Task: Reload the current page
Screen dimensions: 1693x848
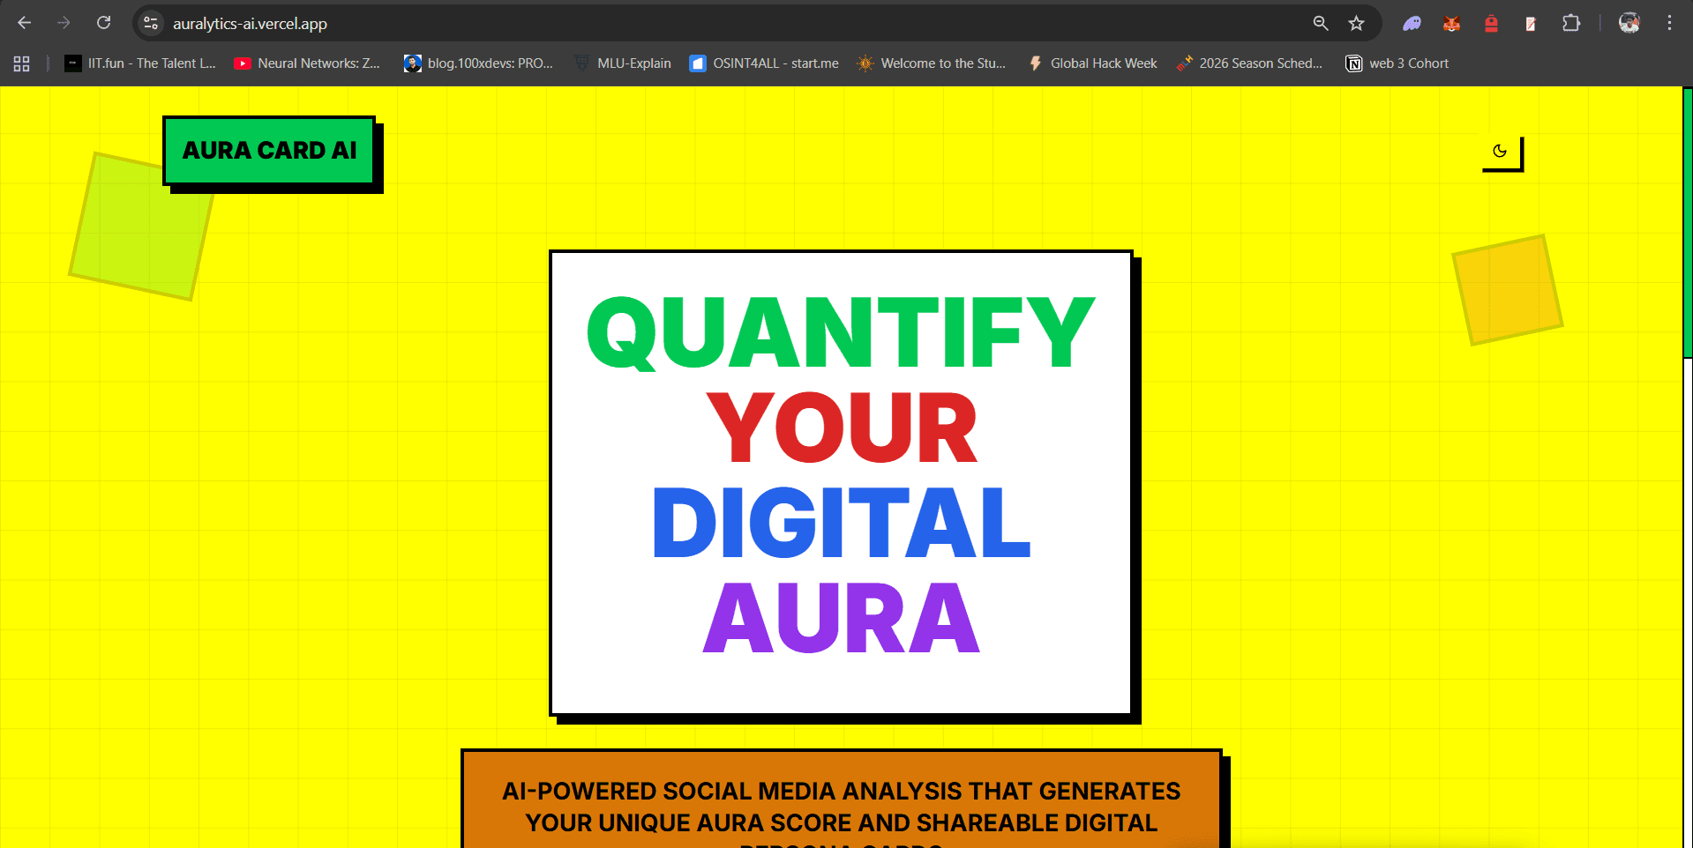Action: [103, 23]
